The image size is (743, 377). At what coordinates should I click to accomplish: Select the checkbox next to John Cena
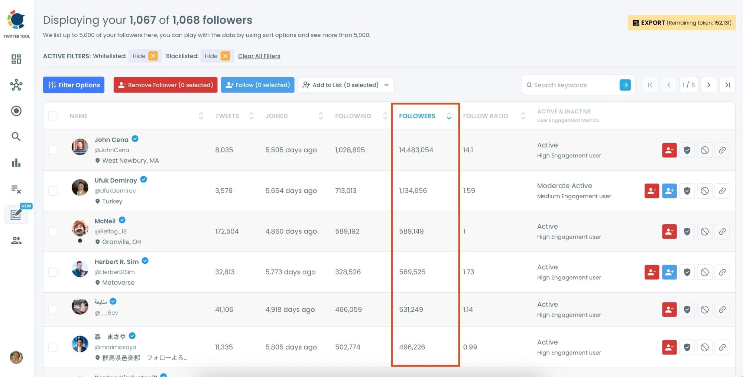(53, 150)
